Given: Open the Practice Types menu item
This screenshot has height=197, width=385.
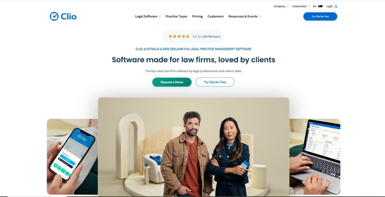Looking at the screenshot, I should pos(176,17).
